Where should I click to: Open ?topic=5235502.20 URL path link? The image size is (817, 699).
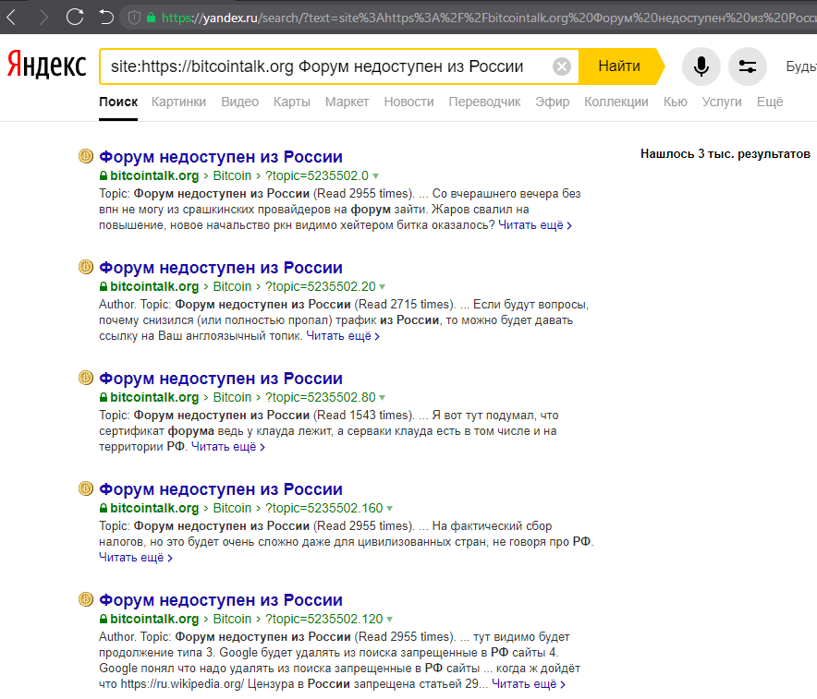pyautogui.click(x=321, y=287)
